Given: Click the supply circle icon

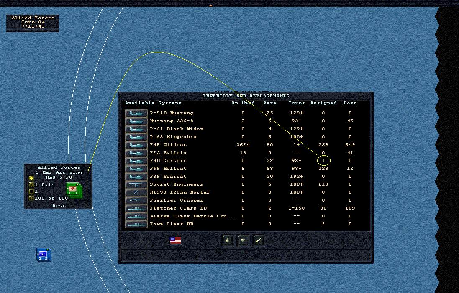Looking at the screenshot, I should pyautogui.click(x=31, y=198).
